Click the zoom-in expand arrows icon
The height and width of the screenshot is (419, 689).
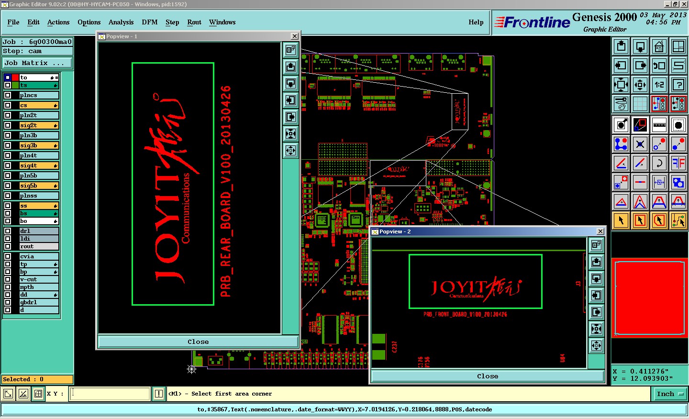coord(621,85)
